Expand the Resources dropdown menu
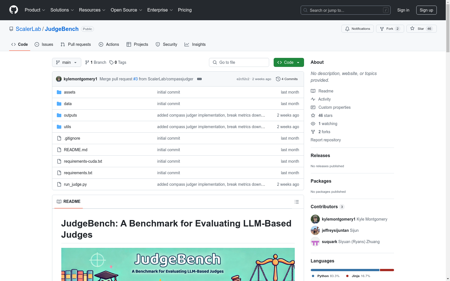 pyautogui.click(x=92, y=10)
